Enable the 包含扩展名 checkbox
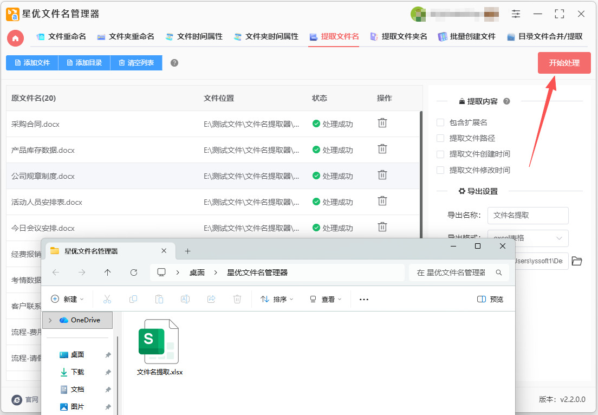 click(440, 122)
